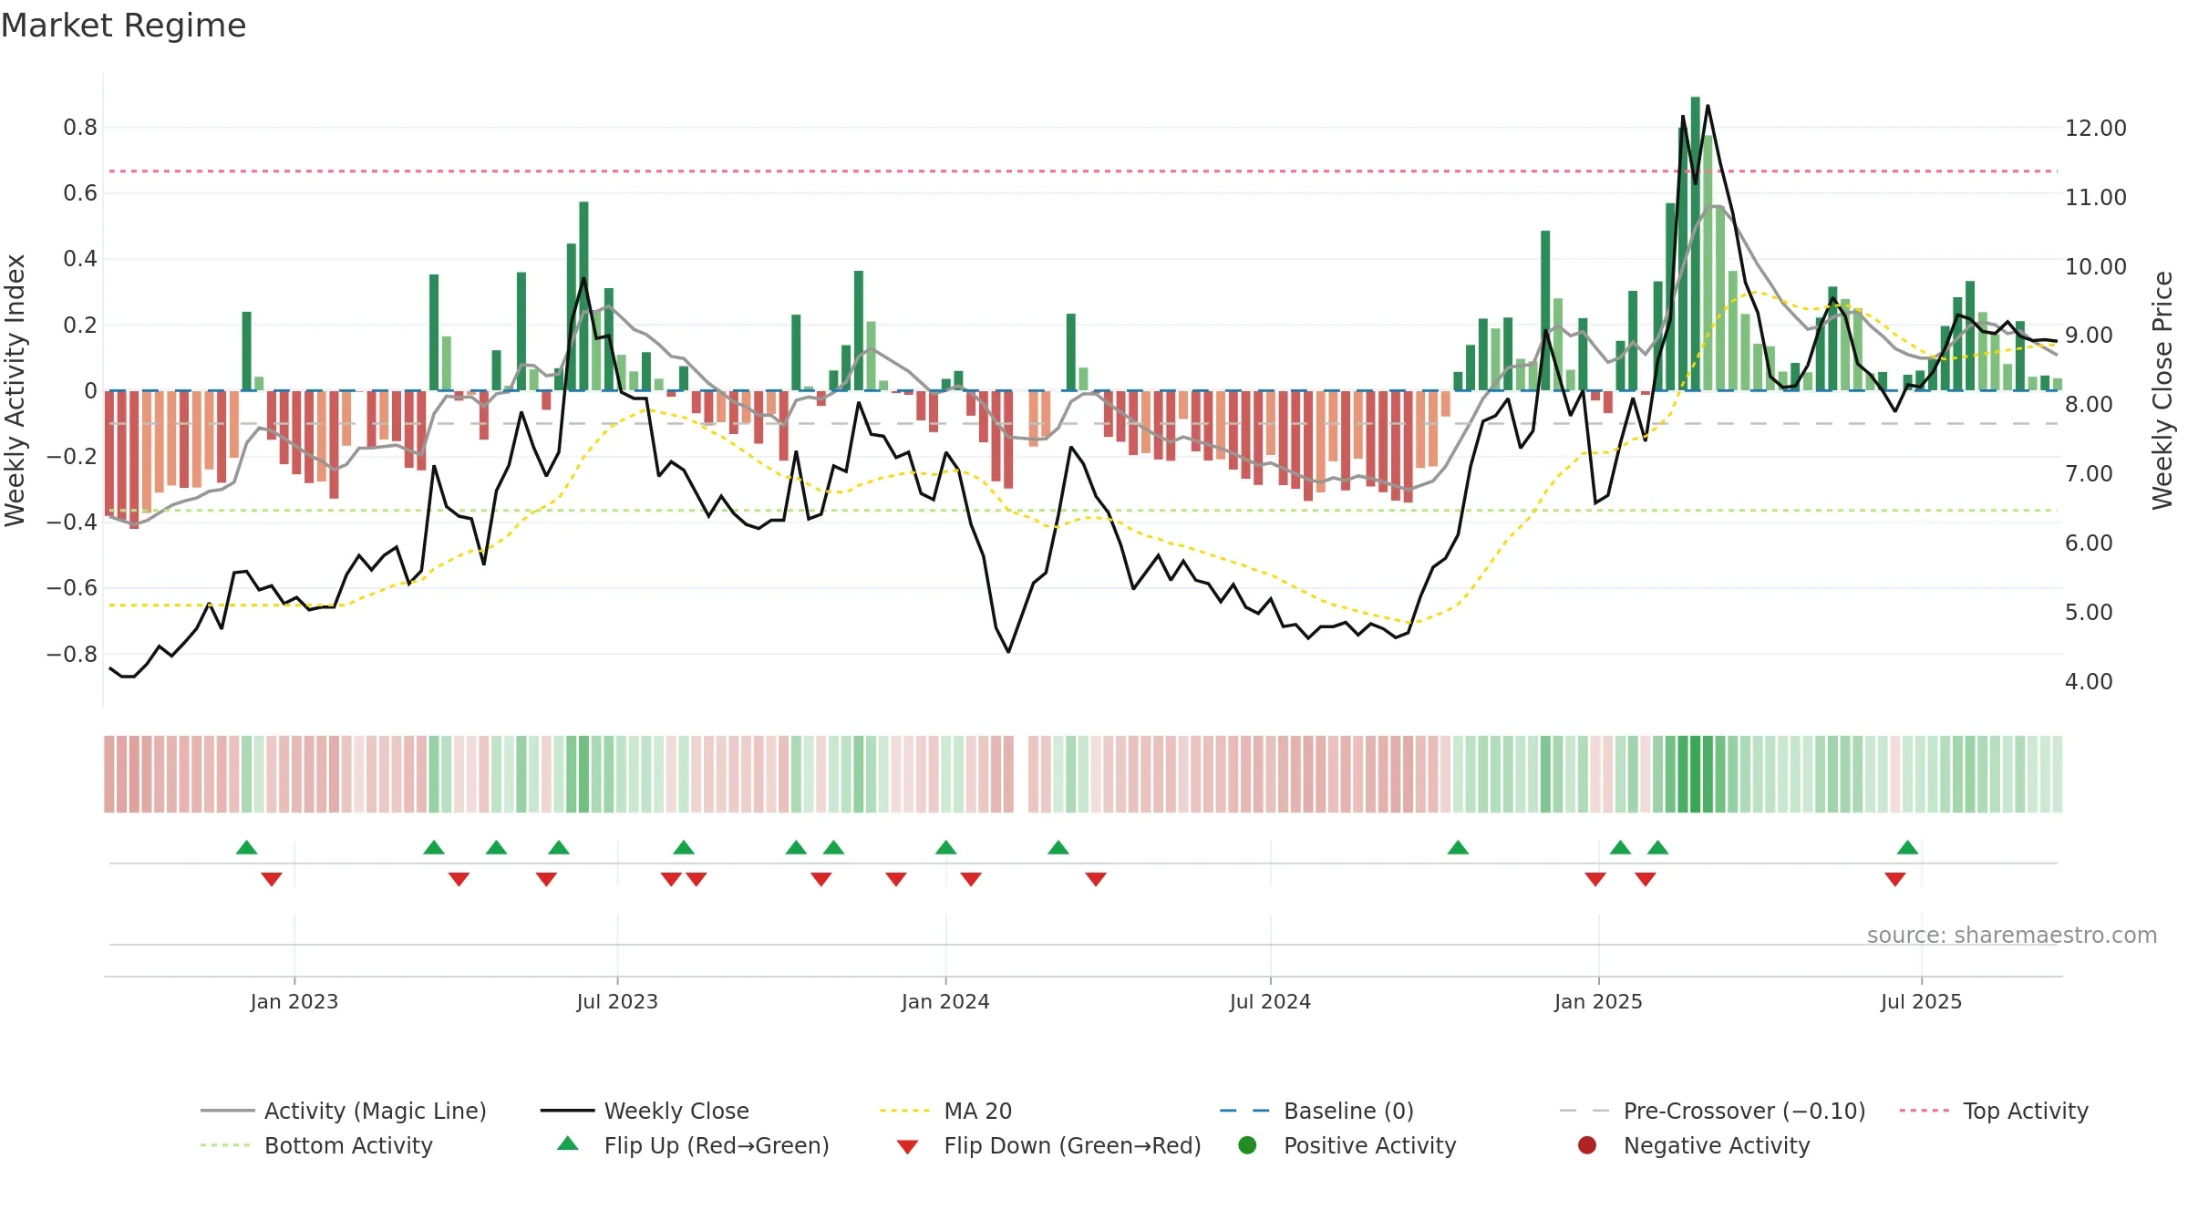The width and height of the screenshot is (2188, 1231).
Task: Click the Jul 2024 axis label
Action: (1270, 1001)
